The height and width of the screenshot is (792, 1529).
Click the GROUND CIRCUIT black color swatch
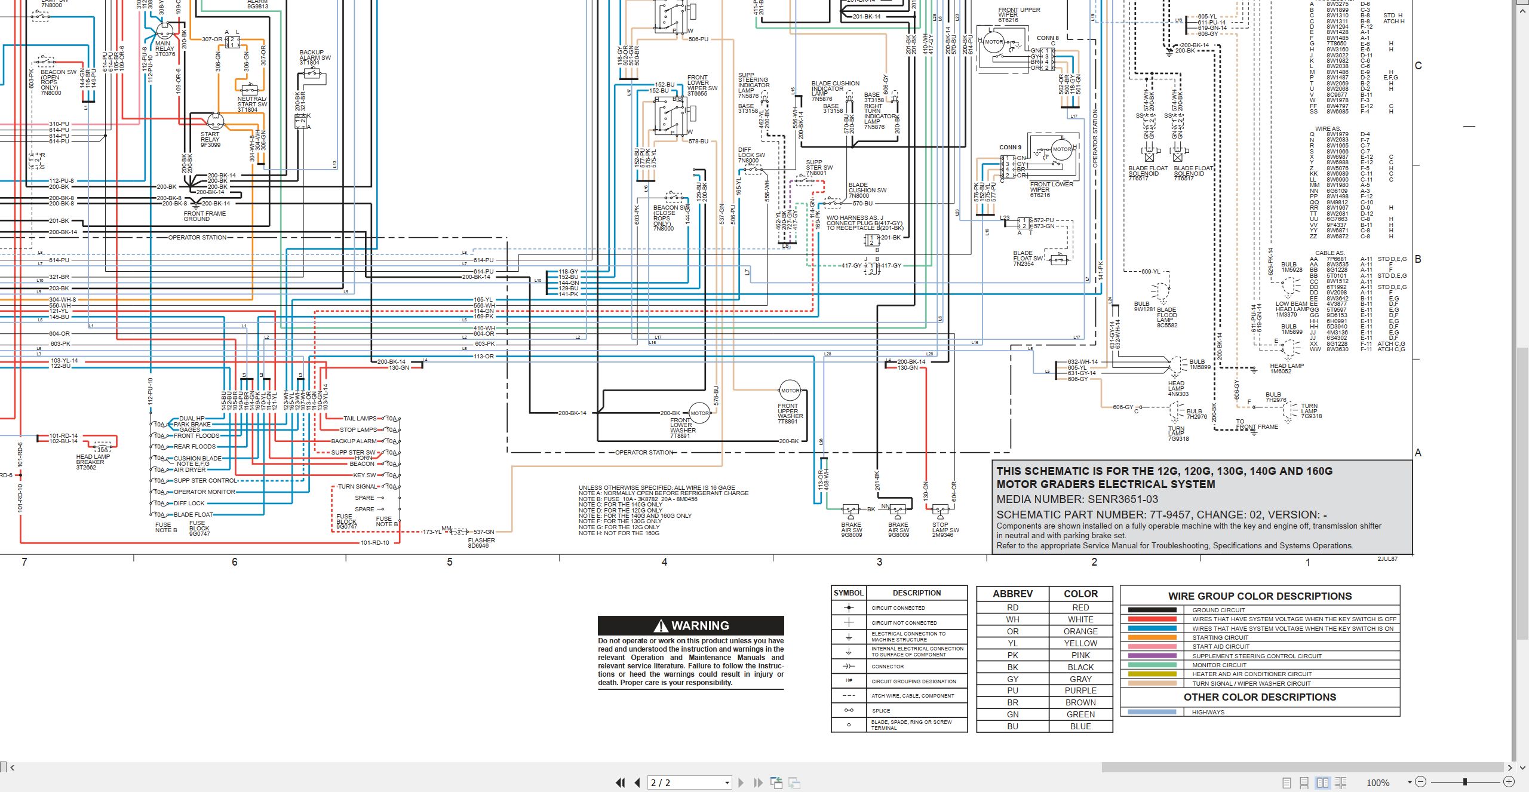point(1152,610)
